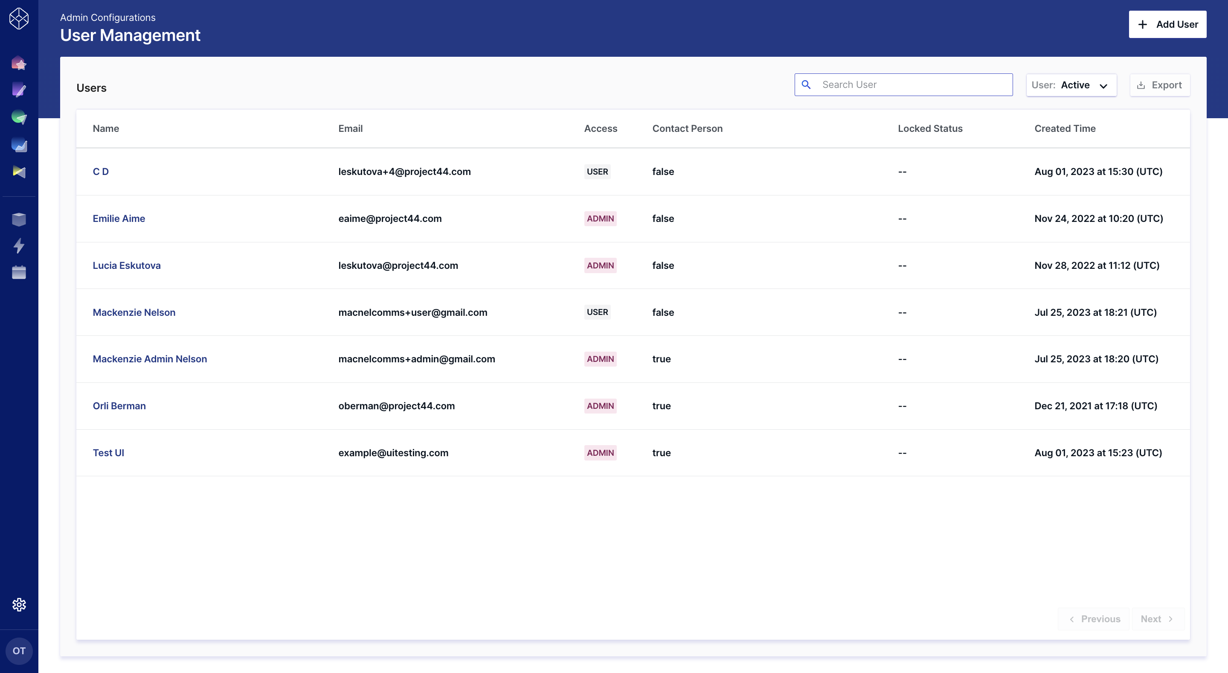Open user Lucia Eskutova
The image size is (1228, 673).
[126, 265]
